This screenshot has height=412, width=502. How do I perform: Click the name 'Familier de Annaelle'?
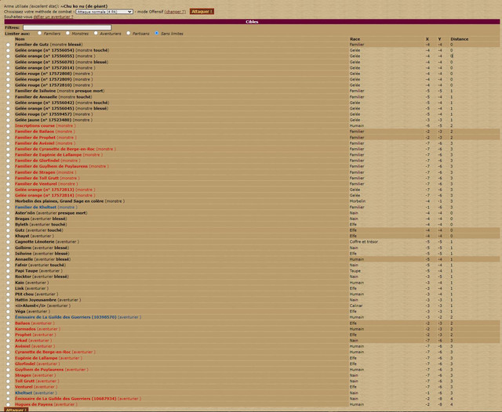(36, 97)
